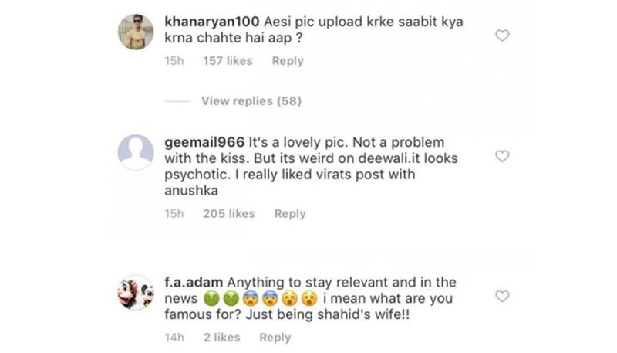The height and width of the screenshot is (353, 617).
Task: Open f.a.adam username link
Action: point(193,282)
